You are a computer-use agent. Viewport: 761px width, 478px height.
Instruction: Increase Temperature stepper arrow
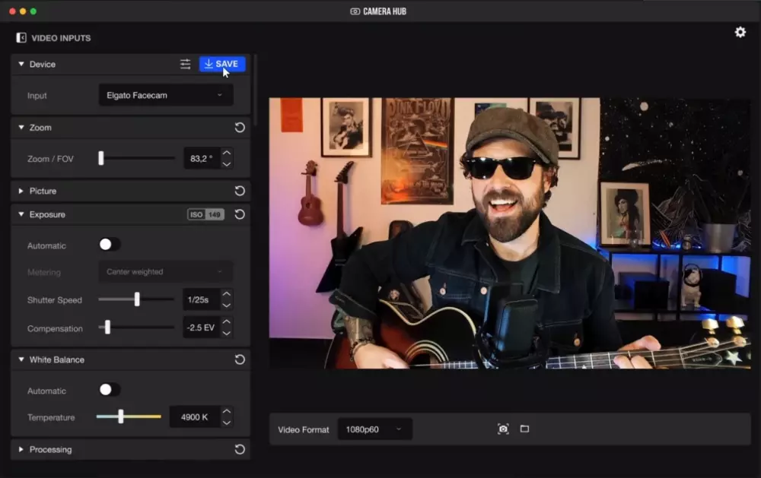click(x=227, y=411)
